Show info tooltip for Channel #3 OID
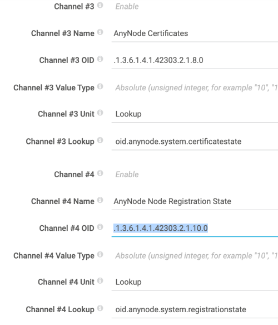 (100, 59)
